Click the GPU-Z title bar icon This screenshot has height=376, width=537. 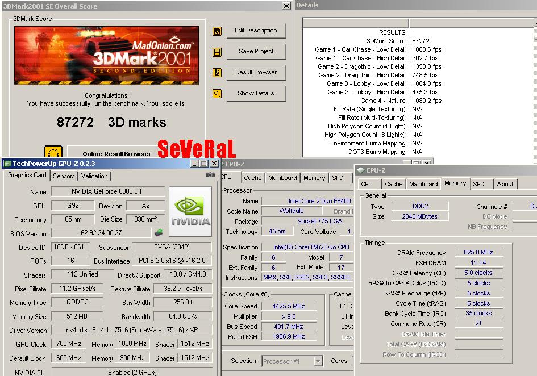coord(7,164)
